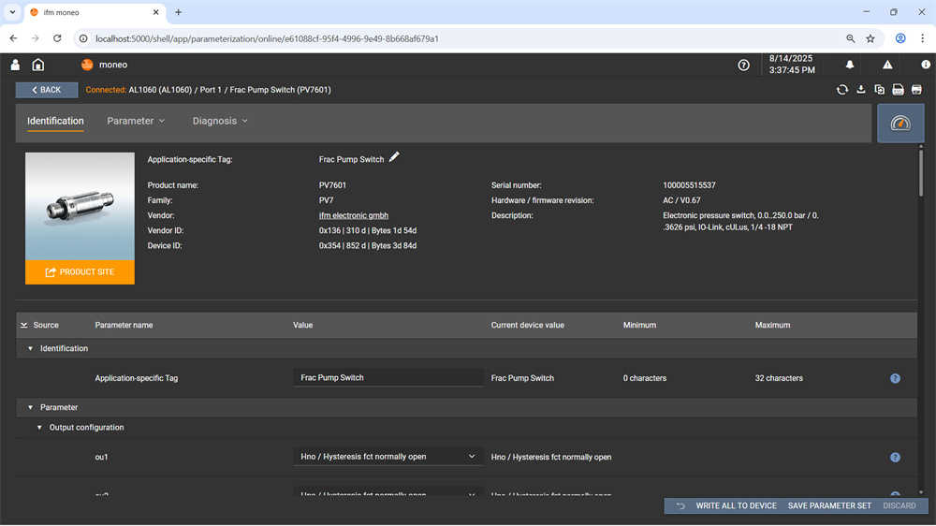This screenshot has width=936, height=526.
Task: Edit the Application-specific Tag with pencil icon
Action: coord(394,157)
